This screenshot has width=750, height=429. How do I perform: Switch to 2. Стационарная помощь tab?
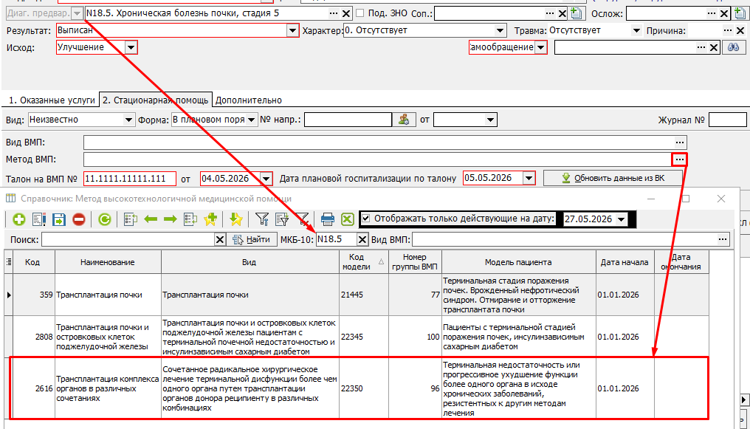[x=156, y=100]
